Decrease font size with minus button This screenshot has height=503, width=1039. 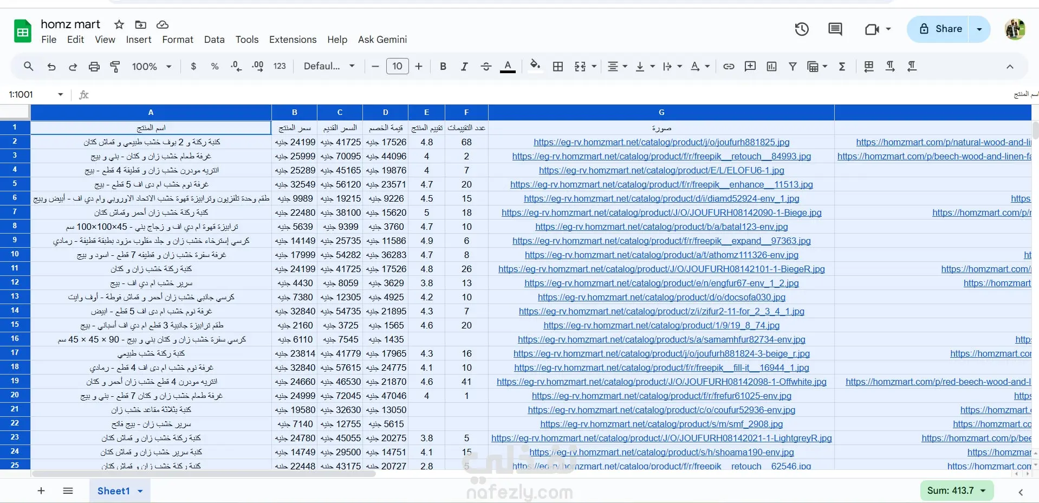tap(375, 66)
